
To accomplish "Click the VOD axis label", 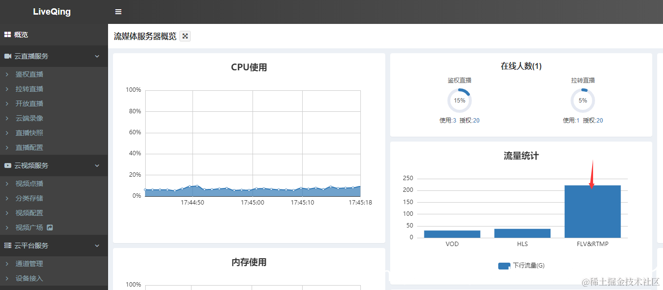I will tap(452, 244).
